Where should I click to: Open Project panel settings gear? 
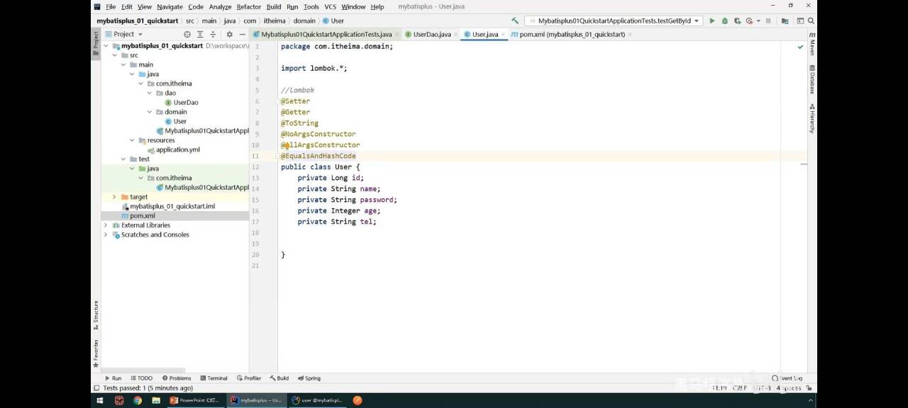(x=229, y=34)
